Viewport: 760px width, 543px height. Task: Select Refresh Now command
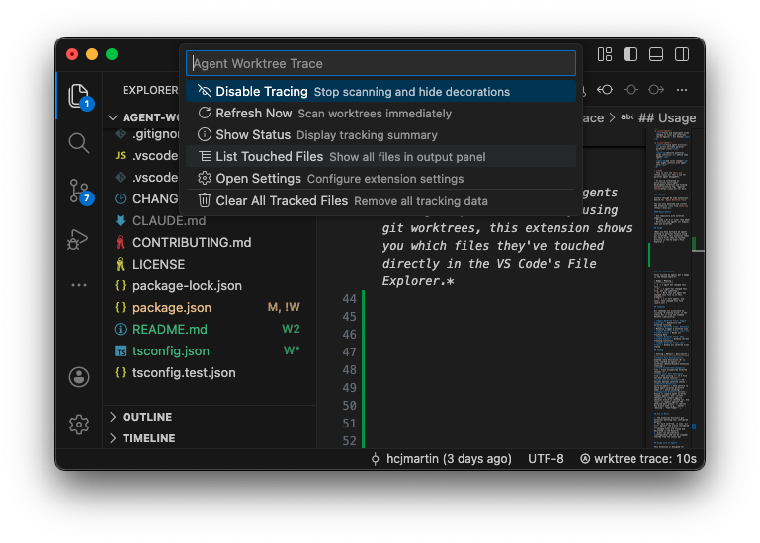380,113
